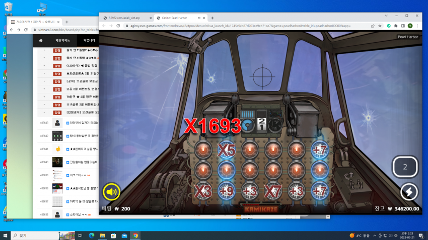Click the balance amount ₩ 346200.00
This screenshot has height=240, width=428.
pyautogui.click(x=403, y=209)
